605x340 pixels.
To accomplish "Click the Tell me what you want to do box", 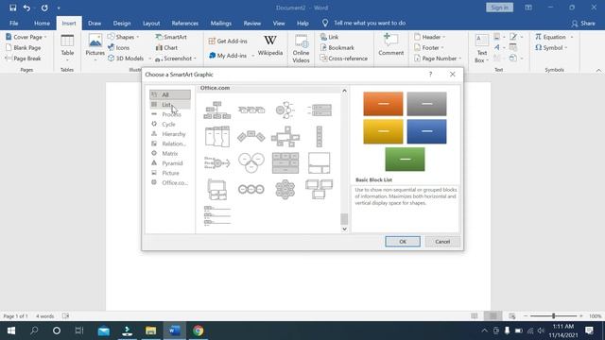I will 370,23.
